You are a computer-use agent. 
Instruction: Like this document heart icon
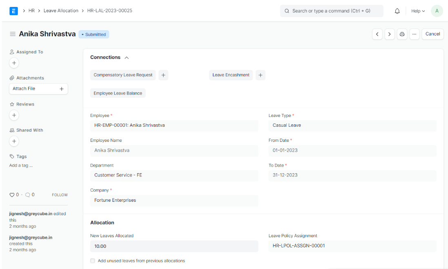[12, 195]
